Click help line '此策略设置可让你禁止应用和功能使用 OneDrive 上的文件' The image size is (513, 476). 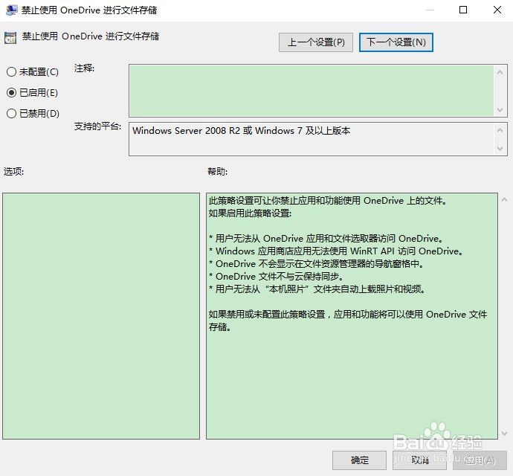coord(327,200)
